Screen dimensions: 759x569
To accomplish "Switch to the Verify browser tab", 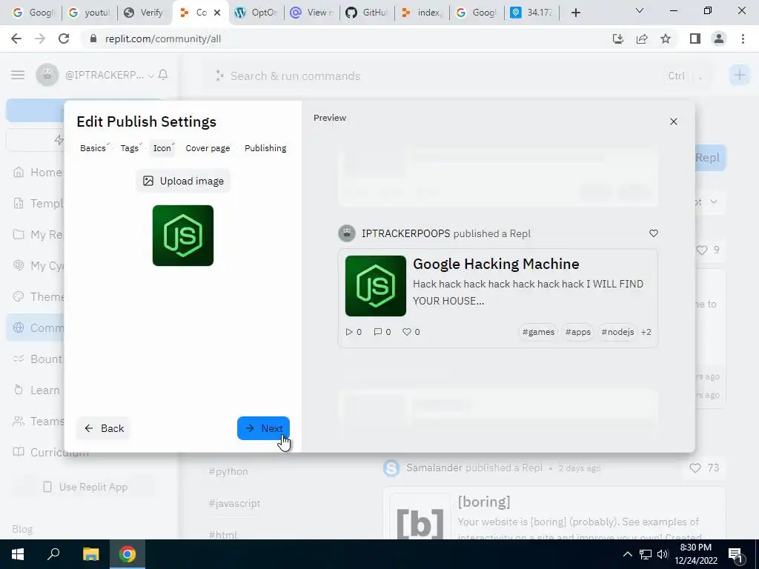I will [x=145, y=13].
